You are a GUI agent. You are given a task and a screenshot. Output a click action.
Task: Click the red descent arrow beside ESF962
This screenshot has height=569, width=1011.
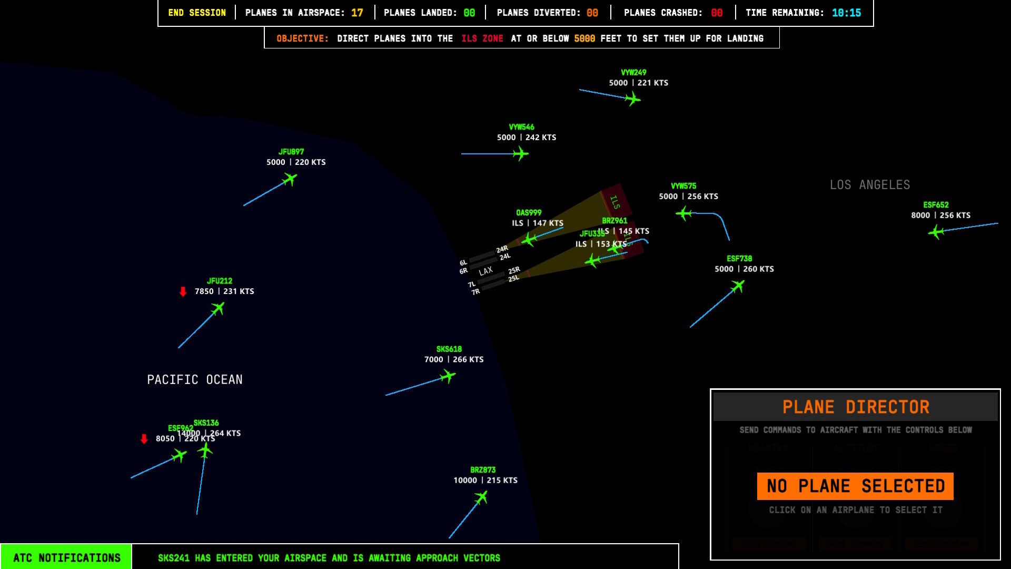pos(145,438)
